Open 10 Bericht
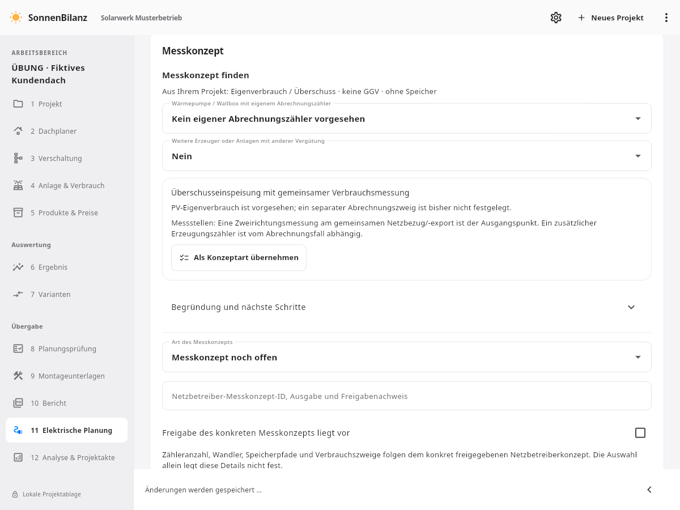 [x=67, y=403]
